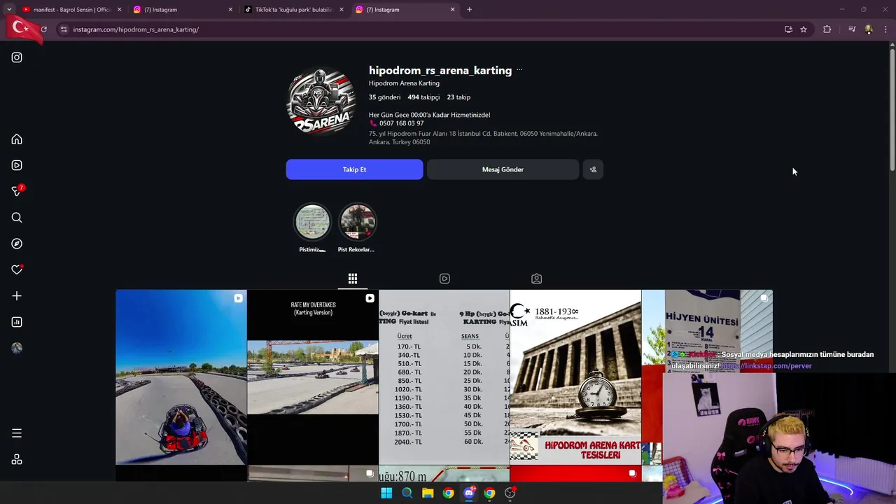
Task: Click the hipodrom_rs_arena_karting profile picture
Action: click(x=321, y=101)
